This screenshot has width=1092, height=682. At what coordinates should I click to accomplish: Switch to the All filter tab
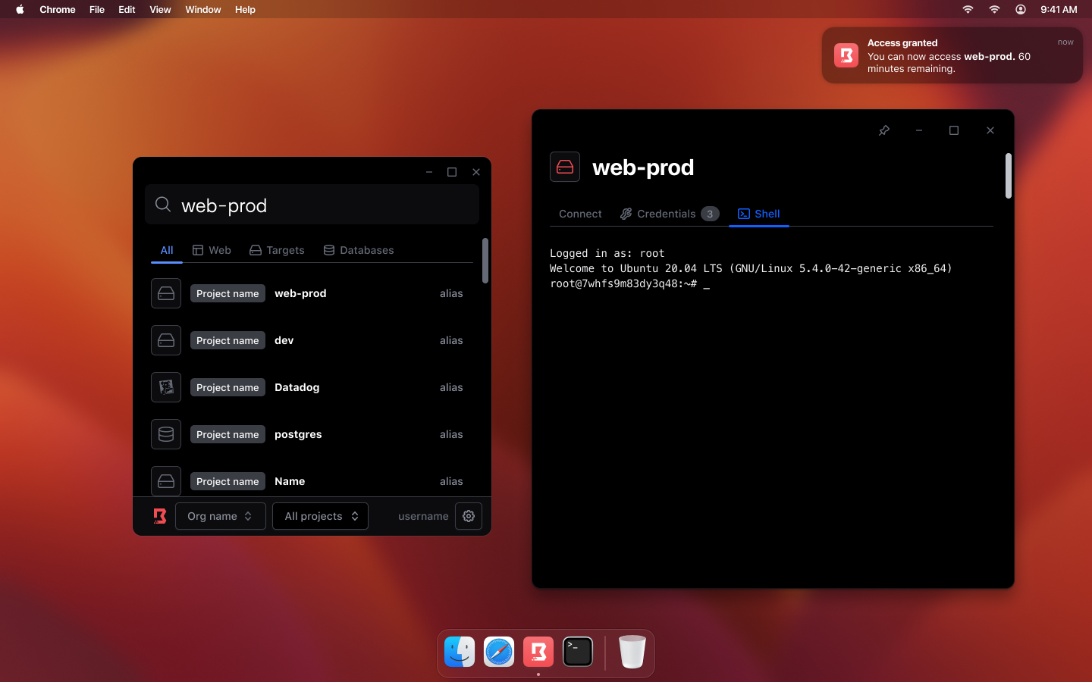click(167, 250)
